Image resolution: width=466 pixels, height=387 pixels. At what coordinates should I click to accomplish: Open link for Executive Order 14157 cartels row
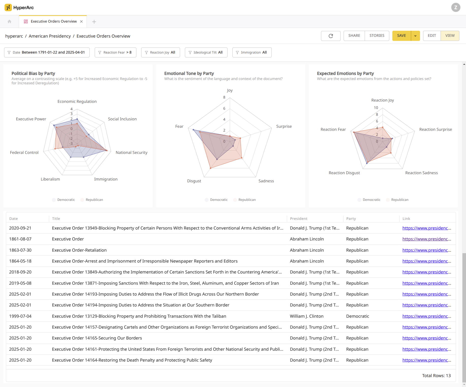pos(427,327)
